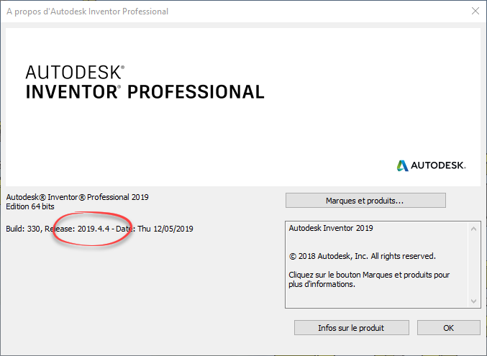487x356 pixels.
Task: Click the Cliquez sur le bouton Marques text
Action: coord(369,279)
